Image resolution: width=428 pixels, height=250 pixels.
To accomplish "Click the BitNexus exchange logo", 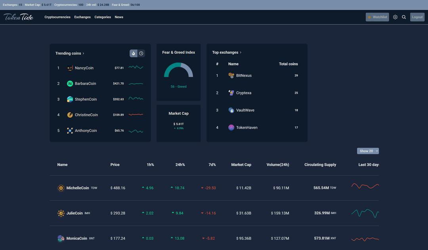I will point(231,75).
